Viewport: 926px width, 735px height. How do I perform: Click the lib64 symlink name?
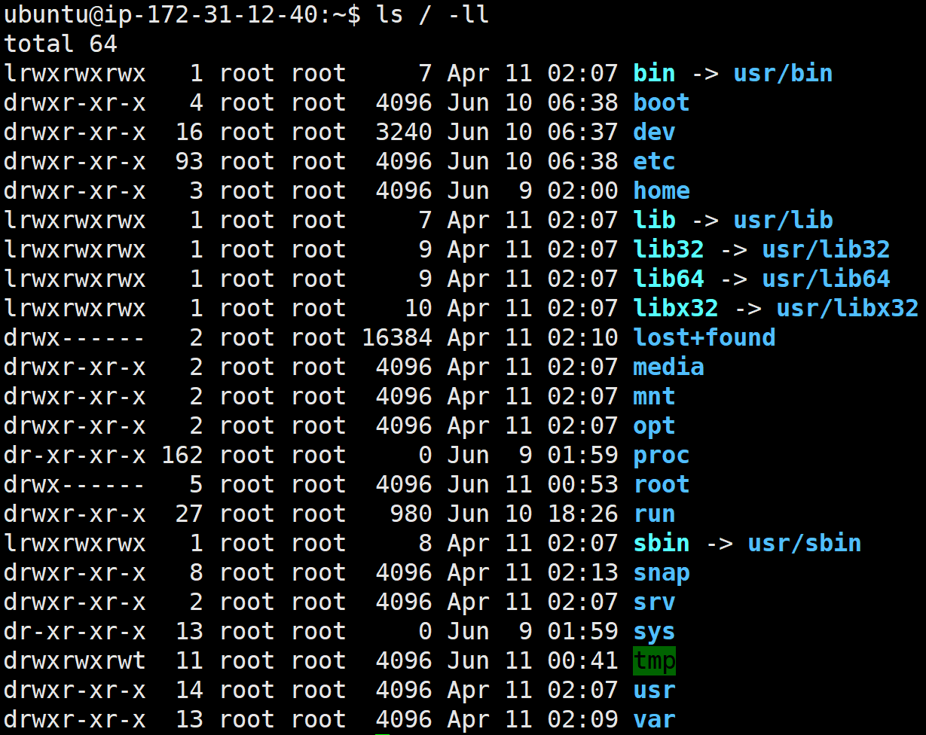pos(668,279)
